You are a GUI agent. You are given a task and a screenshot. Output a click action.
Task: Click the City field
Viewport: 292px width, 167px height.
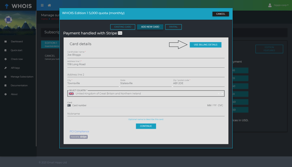coord(93,83)
